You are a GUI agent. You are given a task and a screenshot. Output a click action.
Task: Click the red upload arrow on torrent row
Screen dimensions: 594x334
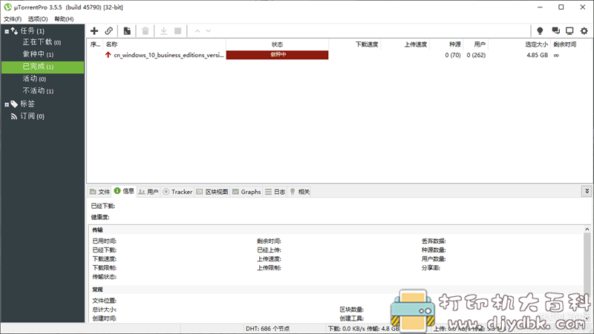108,55
